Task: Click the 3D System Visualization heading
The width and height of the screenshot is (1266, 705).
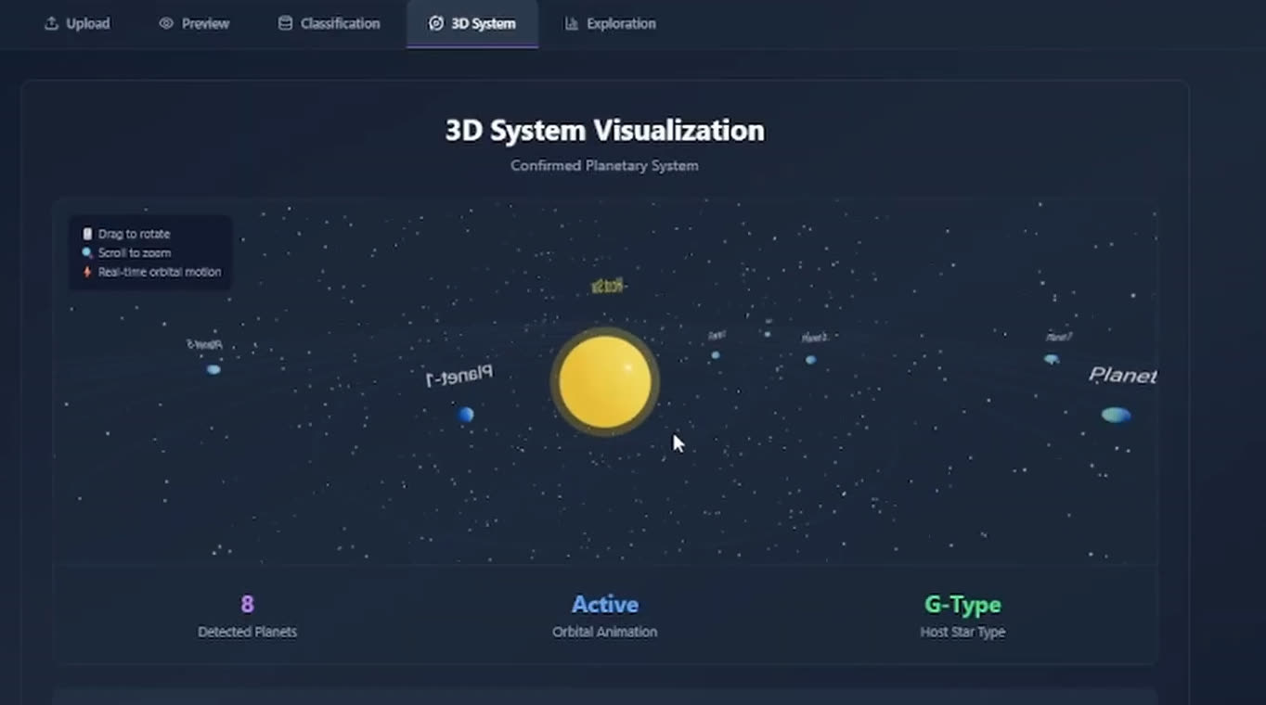Action: [x=604, y=130]
